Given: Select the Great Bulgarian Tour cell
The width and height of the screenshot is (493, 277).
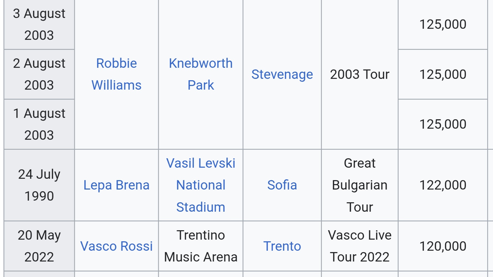Looking at the screenshot, I should pos(360,185).
